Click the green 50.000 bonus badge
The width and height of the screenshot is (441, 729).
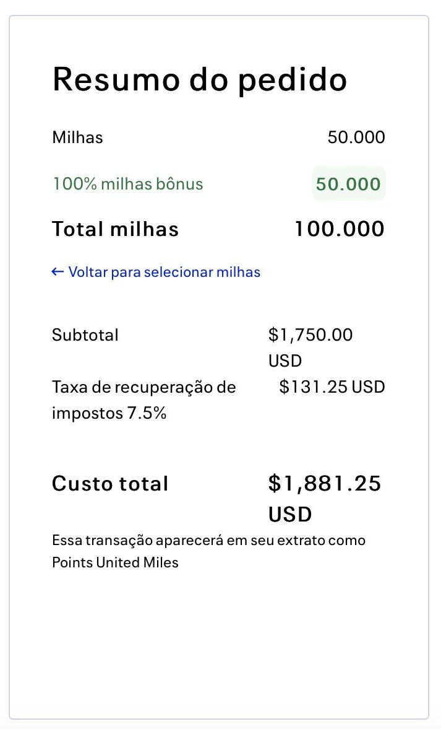coord(348,184)
